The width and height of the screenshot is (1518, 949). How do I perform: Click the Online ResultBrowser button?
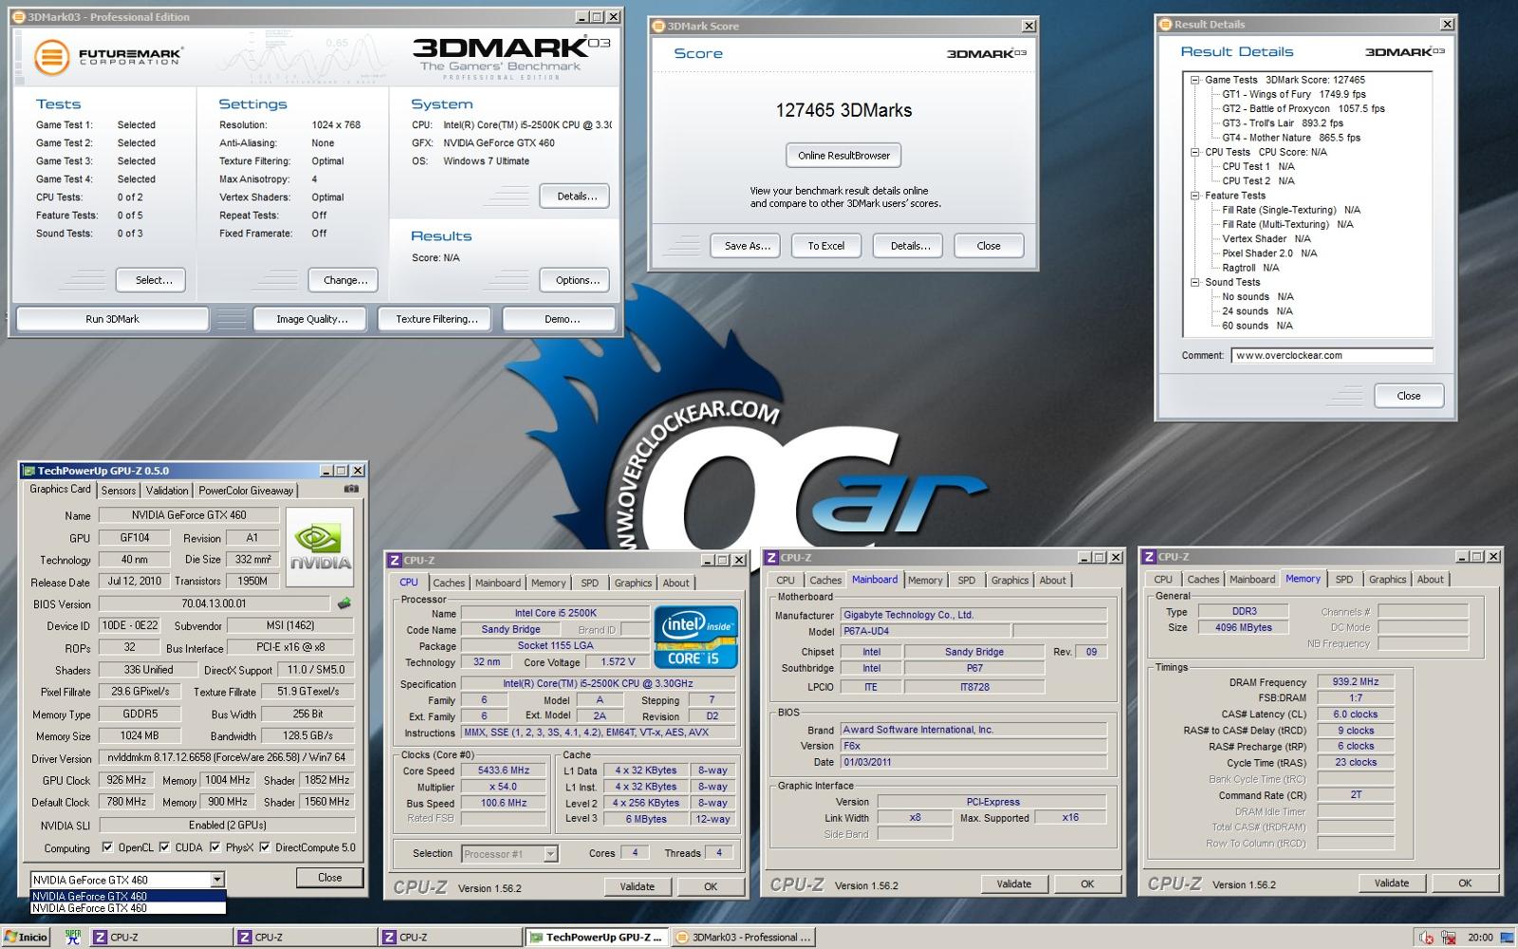pyautogui.click(x=843, y=156)
